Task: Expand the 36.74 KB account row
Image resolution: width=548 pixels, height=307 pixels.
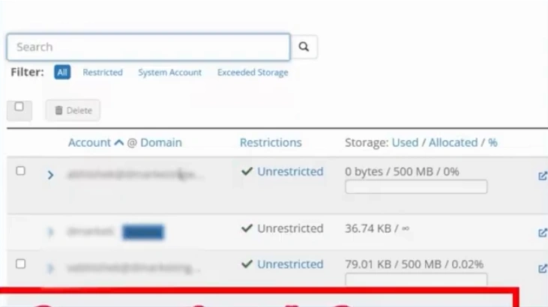Action: (x=50, y=232)
